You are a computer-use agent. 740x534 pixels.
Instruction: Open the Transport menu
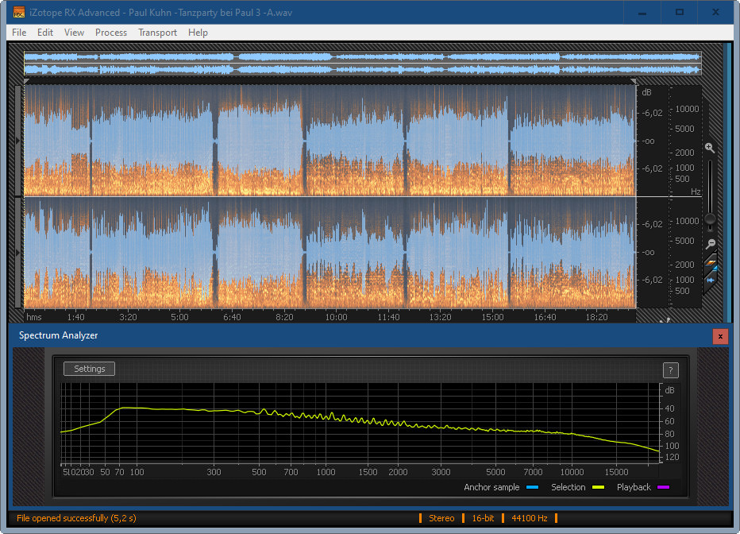point(157,33)
